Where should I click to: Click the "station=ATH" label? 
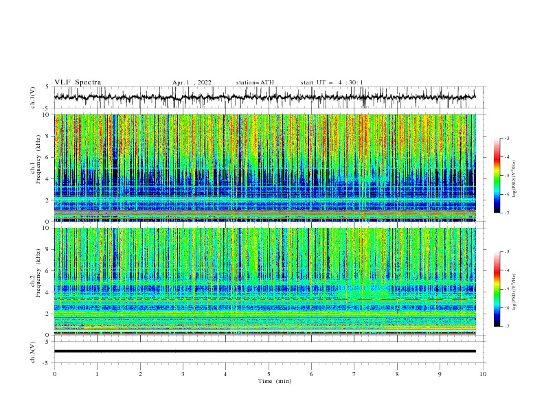(255, 82)
